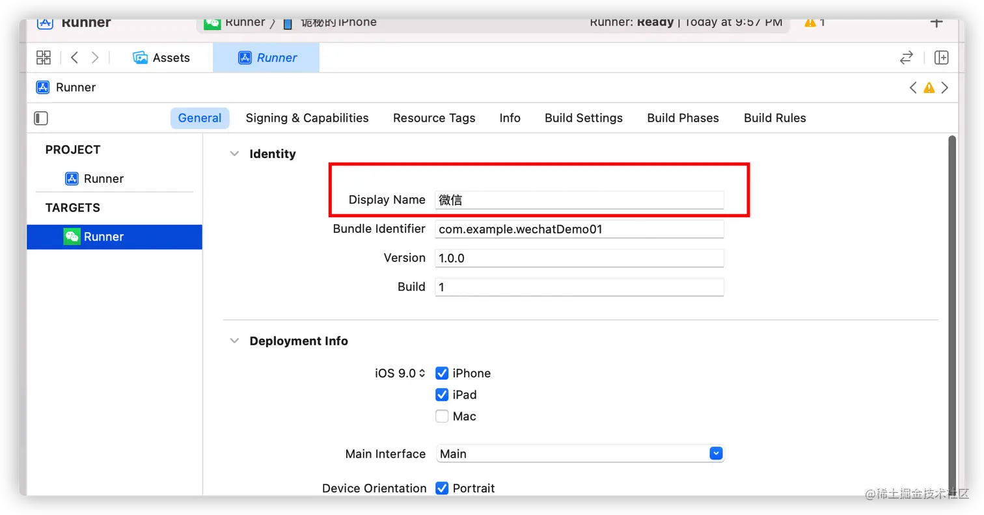Open the Build Settings tab

(x=584, y=118)
